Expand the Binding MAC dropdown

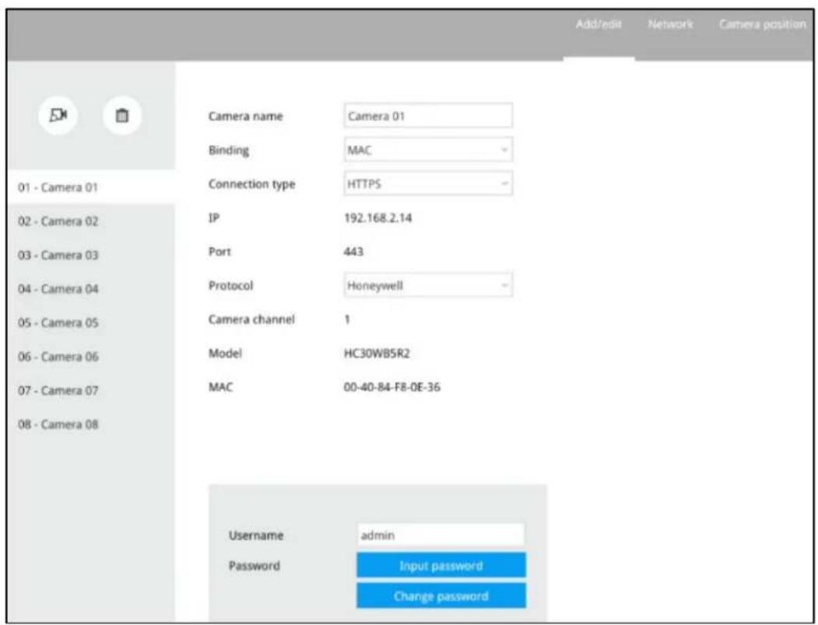click(428, 150)
